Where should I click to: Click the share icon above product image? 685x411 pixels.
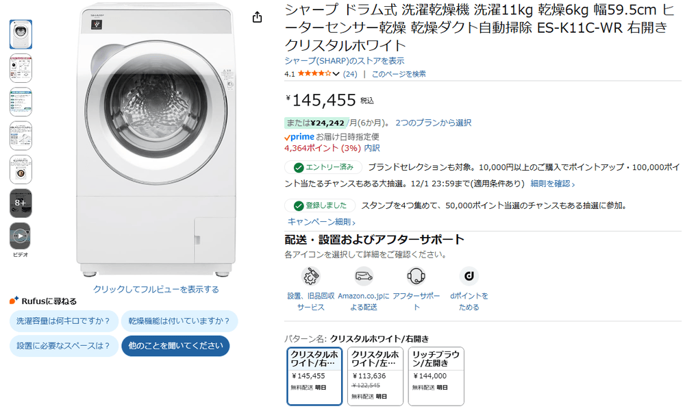click(x=257, y=17)
